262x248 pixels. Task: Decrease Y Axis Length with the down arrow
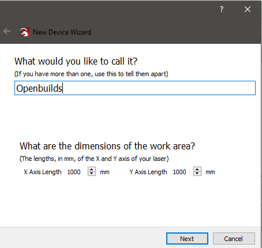(197, 174)
